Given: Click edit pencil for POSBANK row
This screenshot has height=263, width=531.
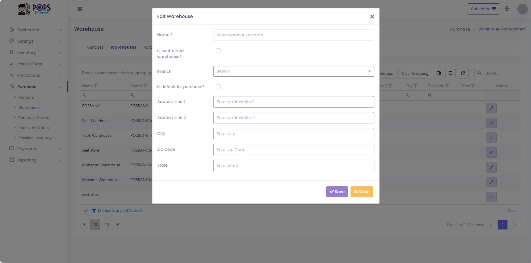Looking at the screenshot, I should coord(491,108).
